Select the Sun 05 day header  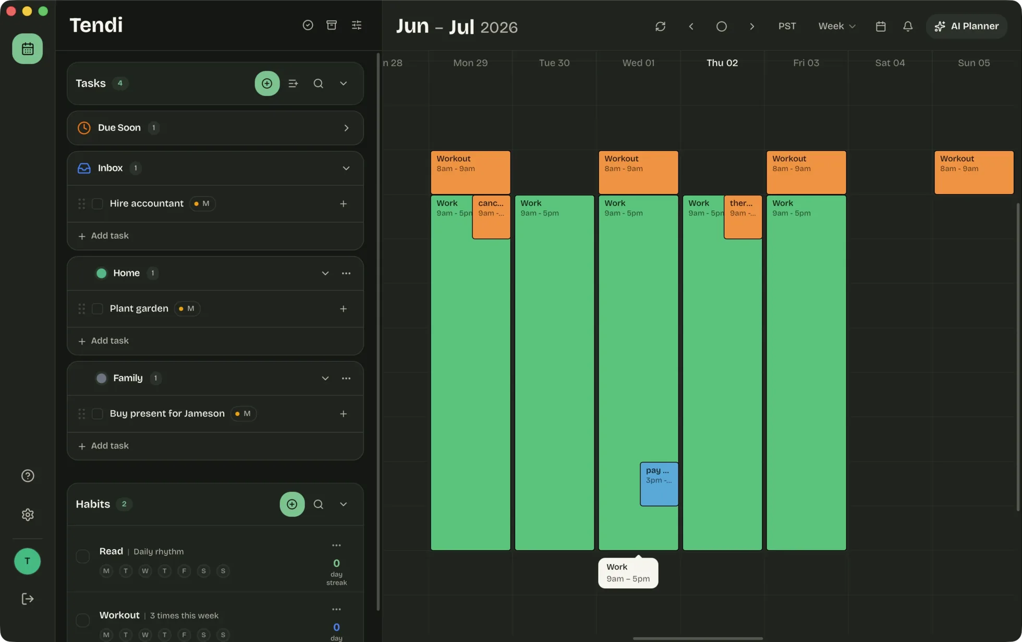(974, 63)
